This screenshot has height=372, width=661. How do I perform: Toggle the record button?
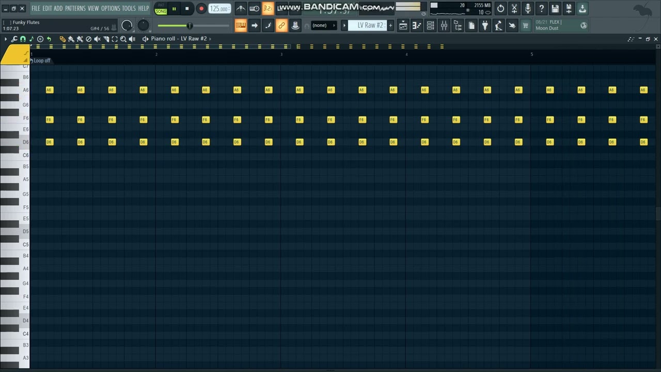click(201, 8)
